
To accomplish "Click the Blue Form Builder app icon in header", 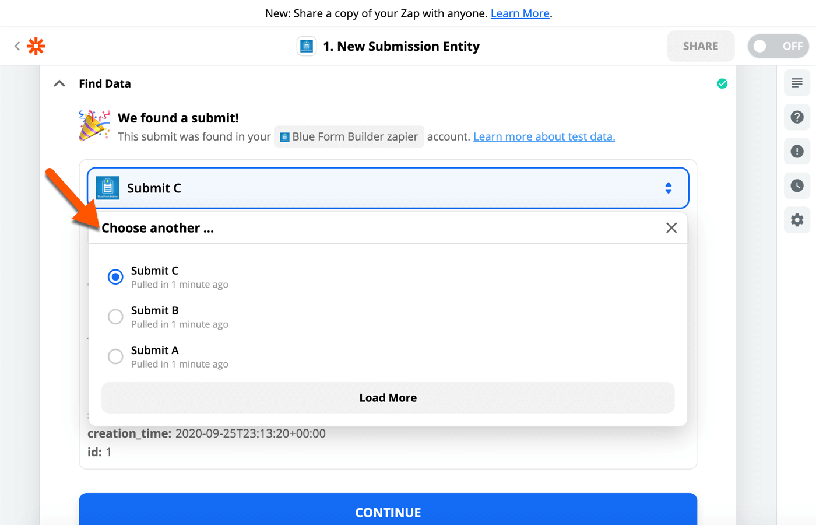I will (306, 45).
